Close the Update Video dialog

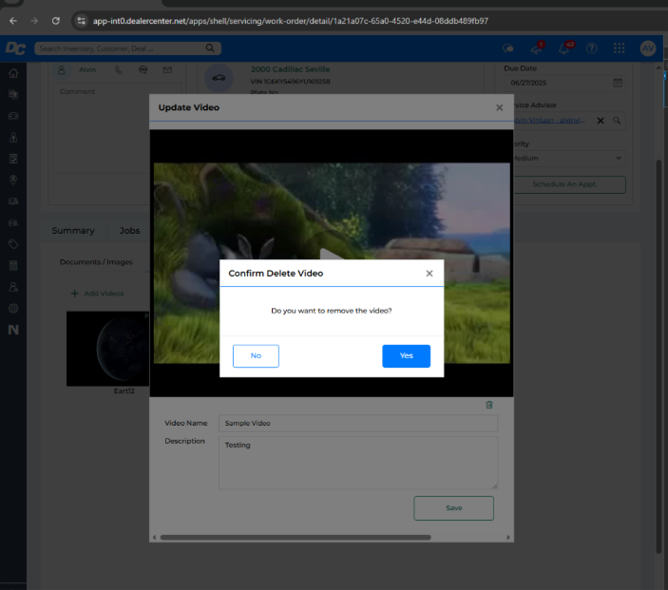(x=499, y=107)
